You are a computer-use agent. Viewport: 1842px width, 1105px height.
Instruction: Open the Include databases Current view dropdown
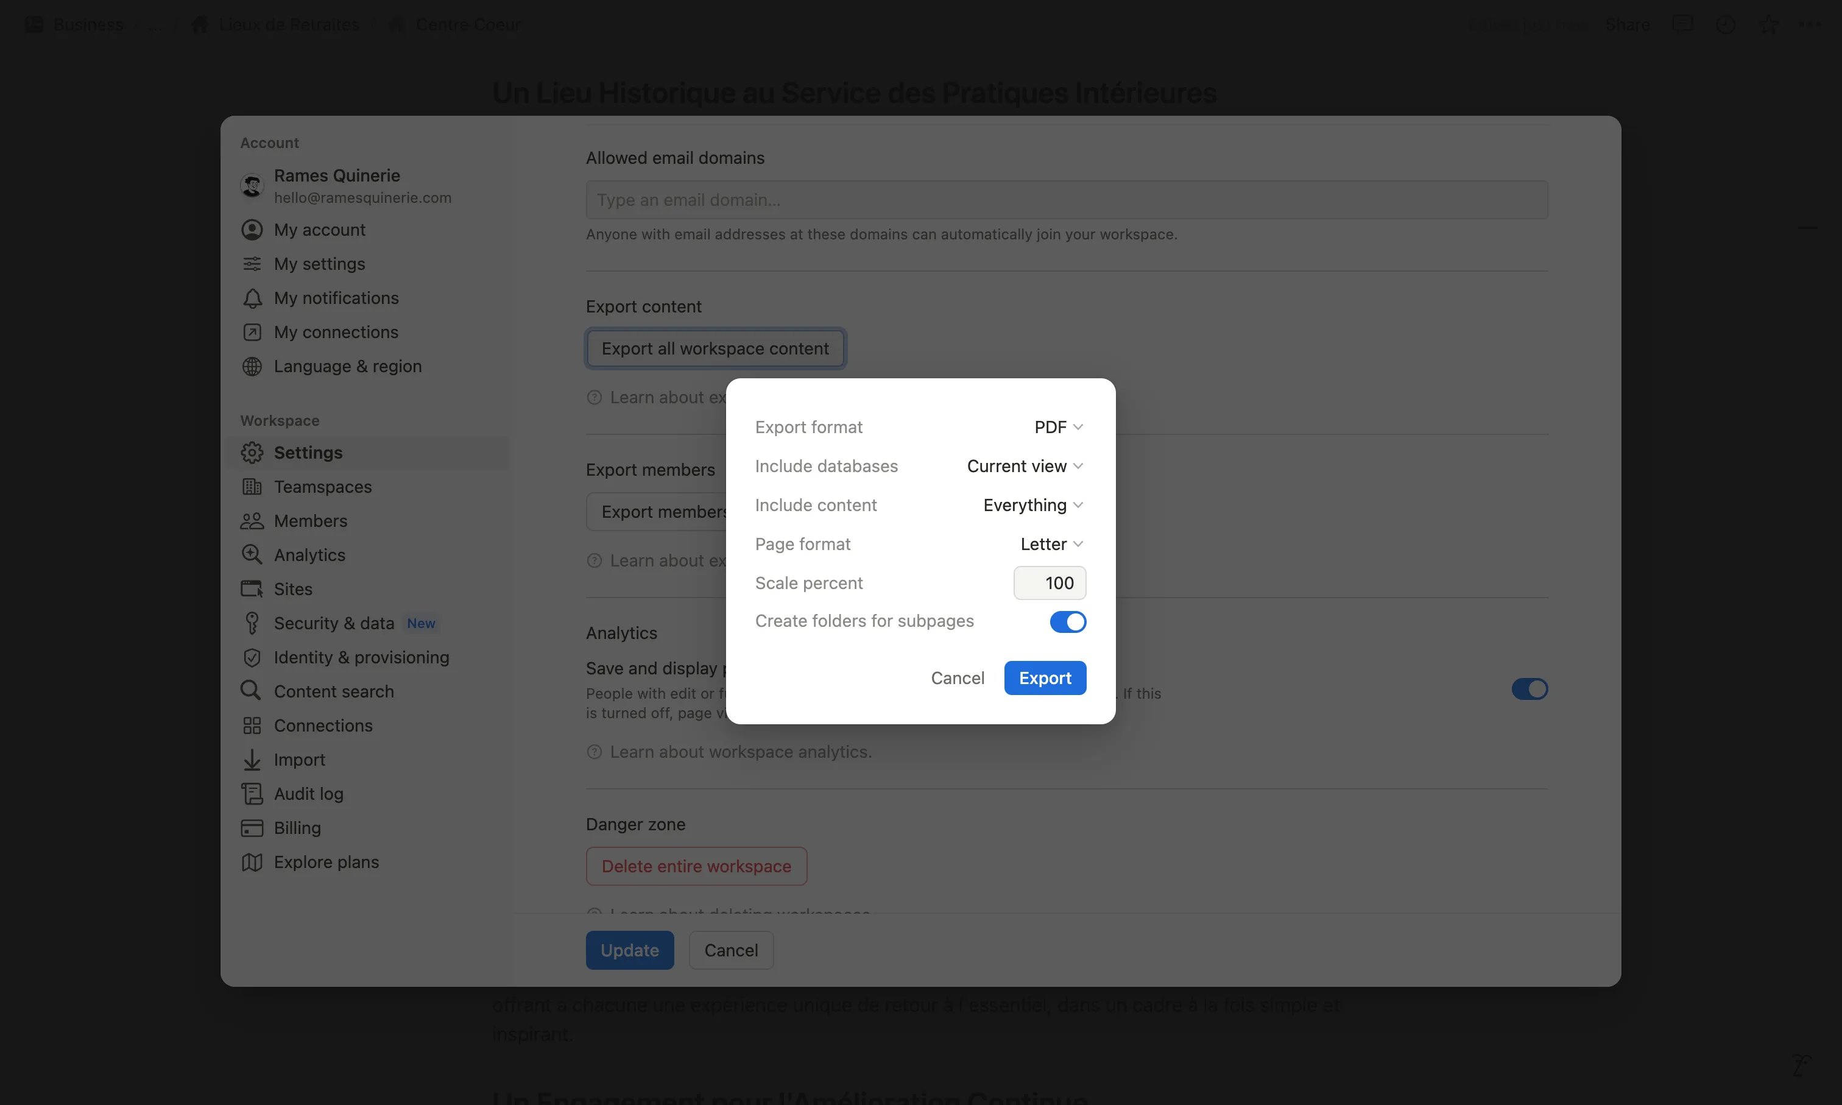tap(1025, 466)
